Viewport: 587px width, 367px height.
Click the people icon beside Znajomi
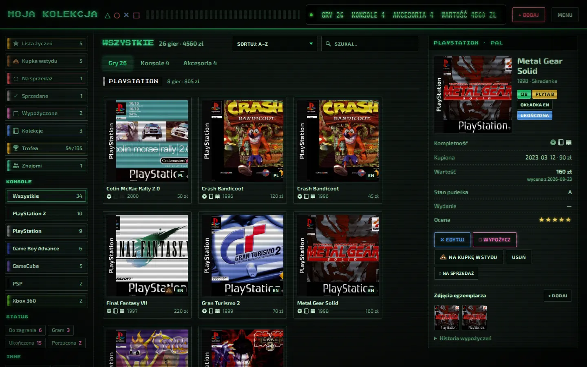tap(16, 166)
